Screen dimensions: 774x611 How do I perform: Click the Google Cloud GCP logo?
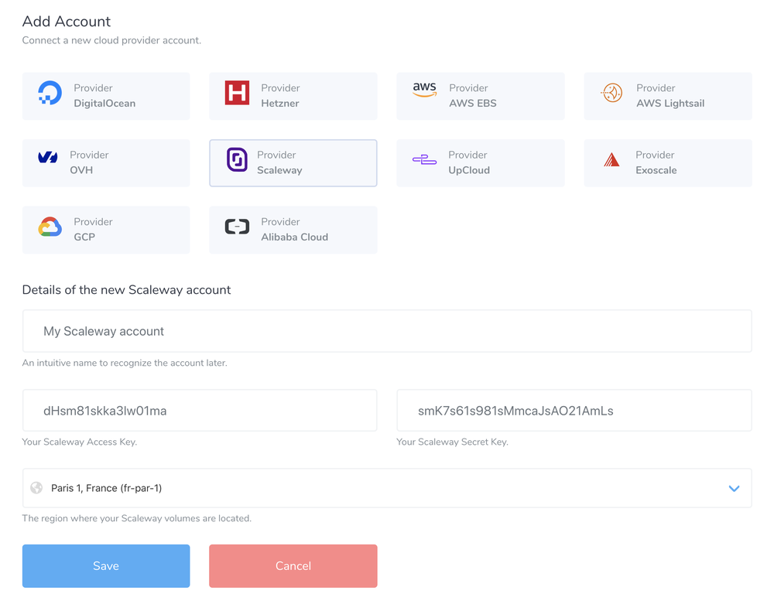(50, 227)
